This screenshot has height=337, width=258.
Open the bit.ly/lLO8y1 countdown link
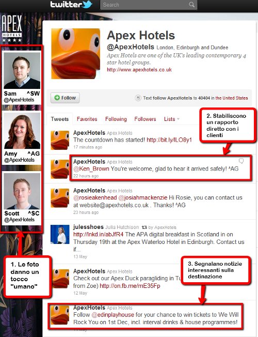click(x=169, y=140)
